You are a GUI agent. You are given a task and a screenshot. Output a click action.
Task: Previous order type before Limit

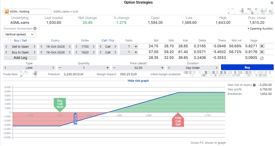[5, 68]
